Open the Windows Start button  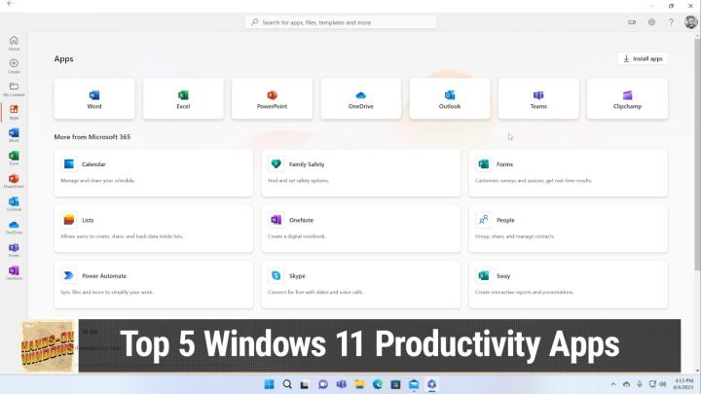point(269,384)
